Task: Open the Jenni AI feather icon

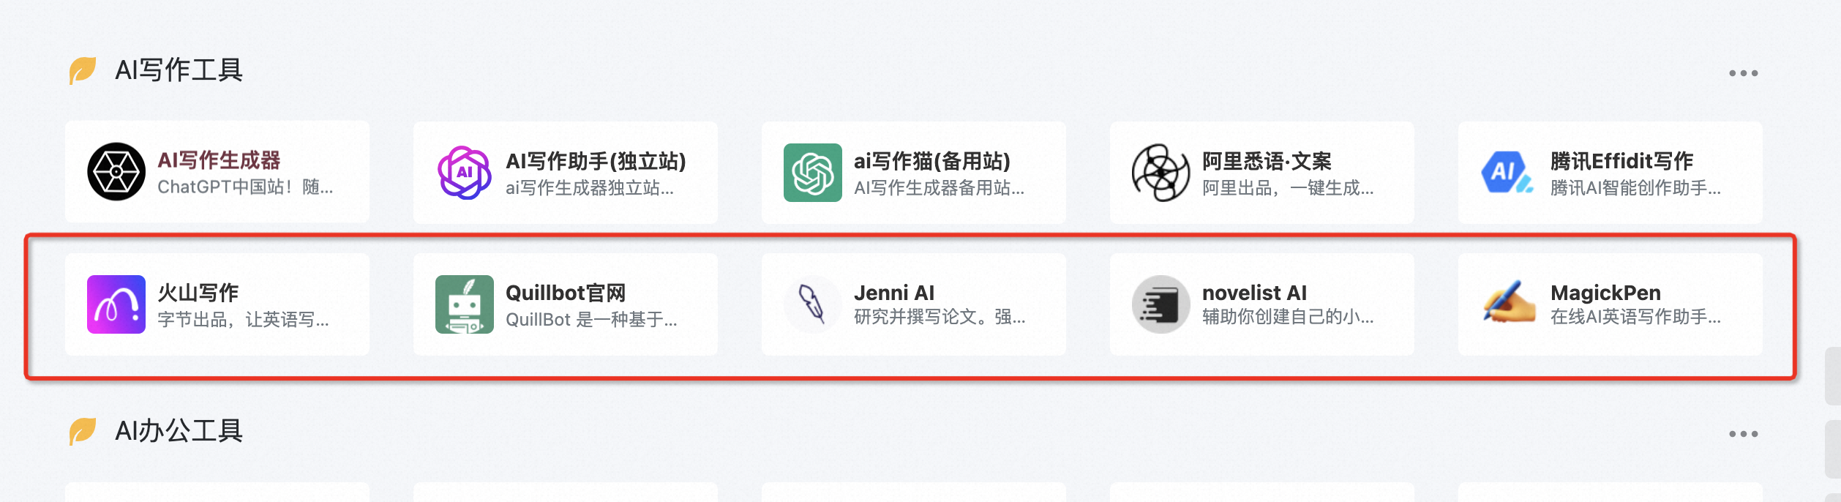Action: pyautogui.click(x=812, y=304)
